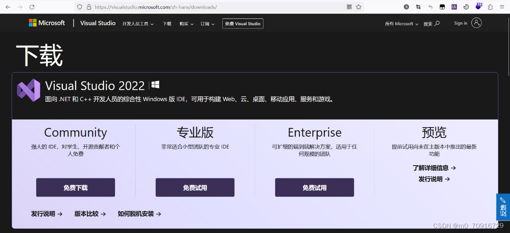Click the text 非常适合小型团队的专业 IDE
The width and height of the screenshot is (510, 233).
click(x=195, y=147)
